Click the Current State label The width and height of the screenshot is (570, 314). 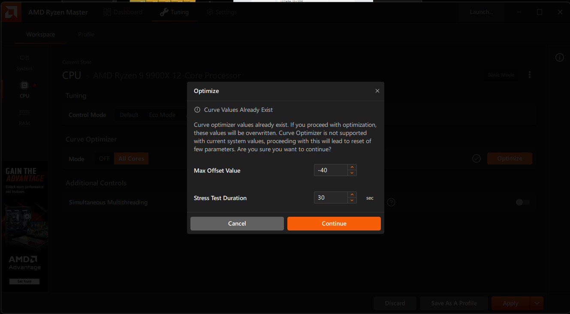pos(77,62)
